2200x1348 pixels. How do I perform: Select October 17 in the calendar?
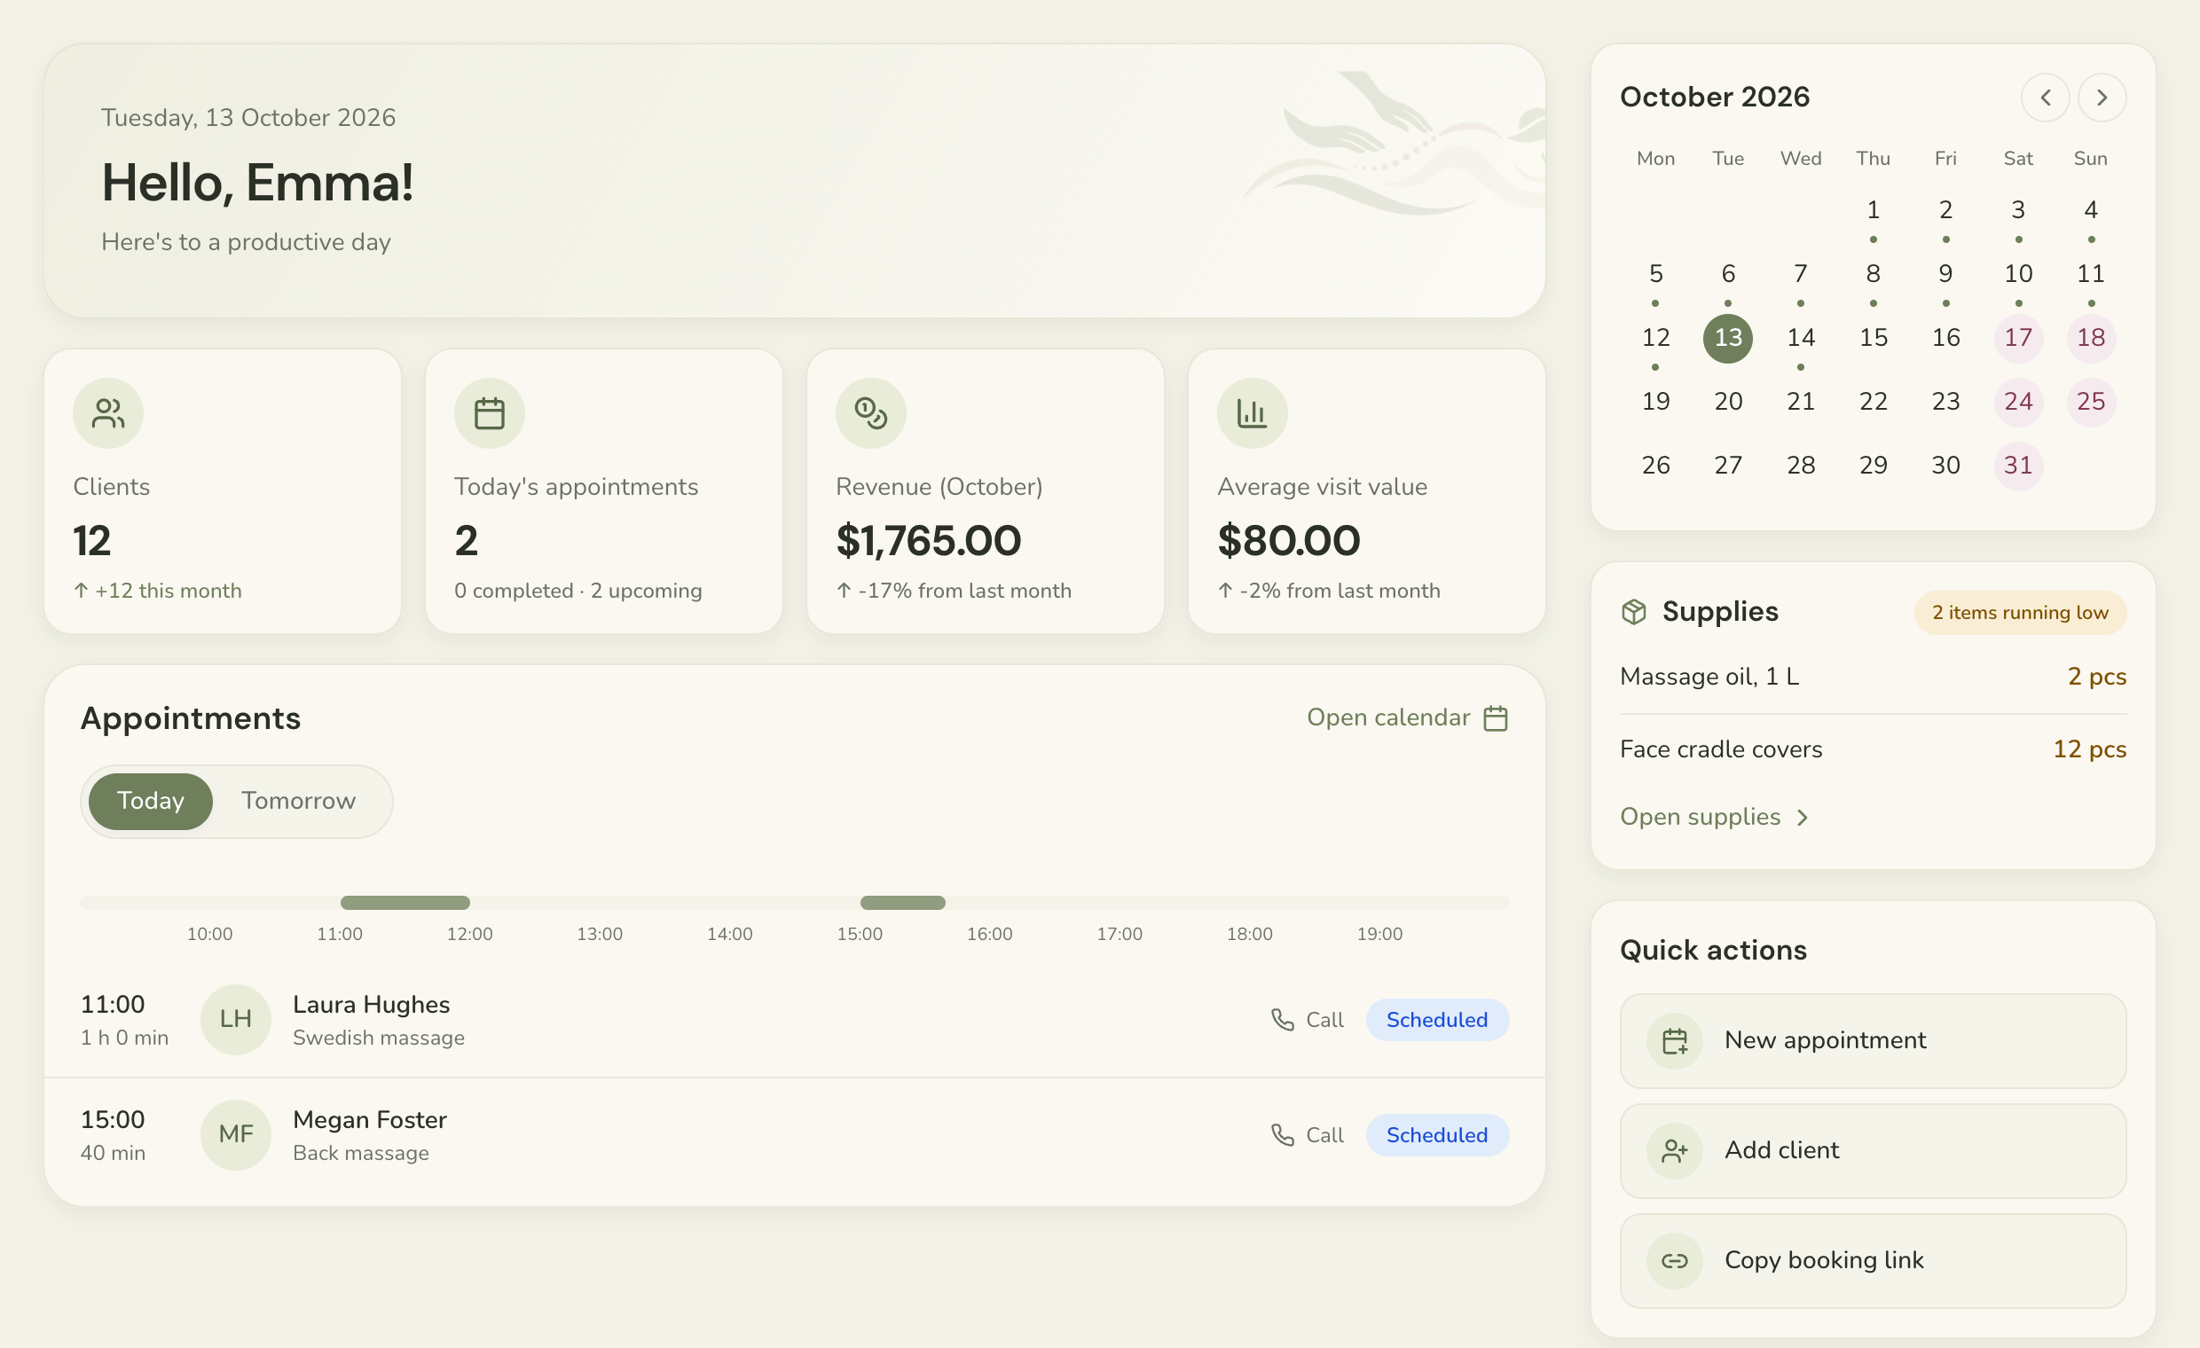(x=2018, y=339)
